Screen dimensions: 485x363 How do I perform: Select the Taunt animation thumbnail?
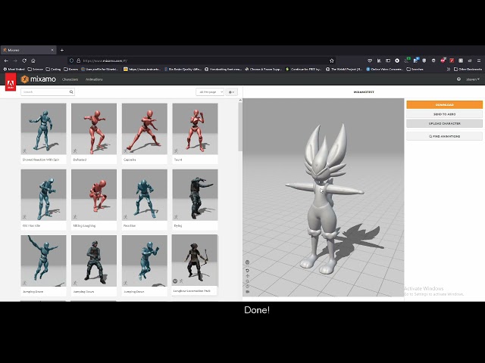pyautogui.click(x=195, y=129)
